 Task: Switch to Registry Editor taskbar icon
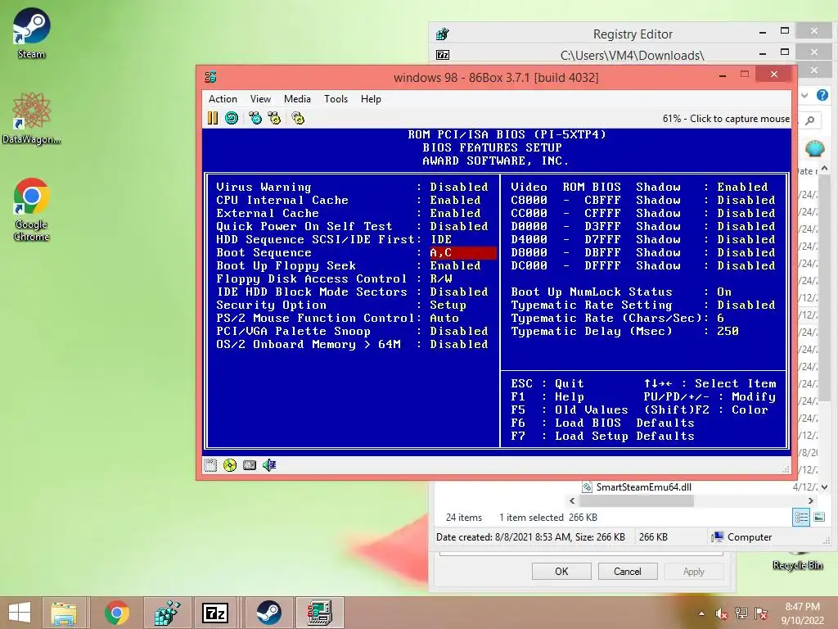coord(167,613)
